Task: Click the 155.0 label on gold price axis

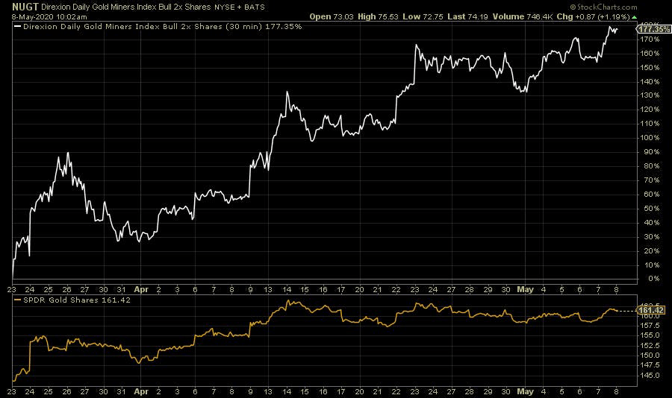Action: (650, 335)
